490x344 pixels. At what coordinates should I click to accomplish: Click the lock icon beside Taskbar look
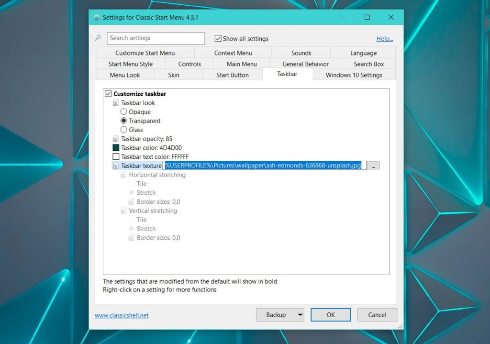coord(115,102)
